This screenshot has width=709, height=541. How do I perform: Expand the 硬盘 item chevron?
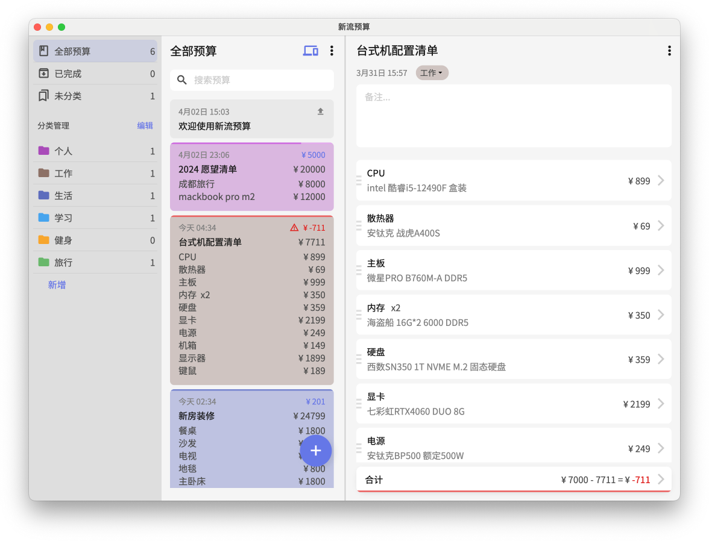pyautogui.click(x=661, y=359)
